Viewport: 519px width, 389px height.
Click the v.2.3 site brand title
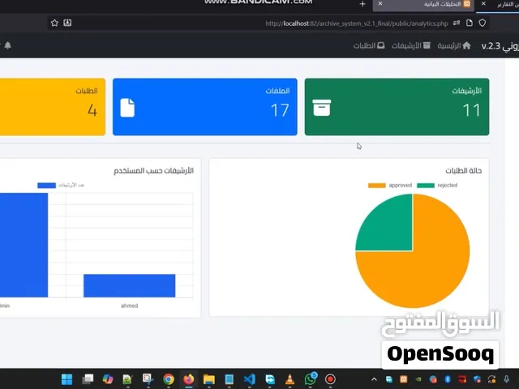(500, 45)
